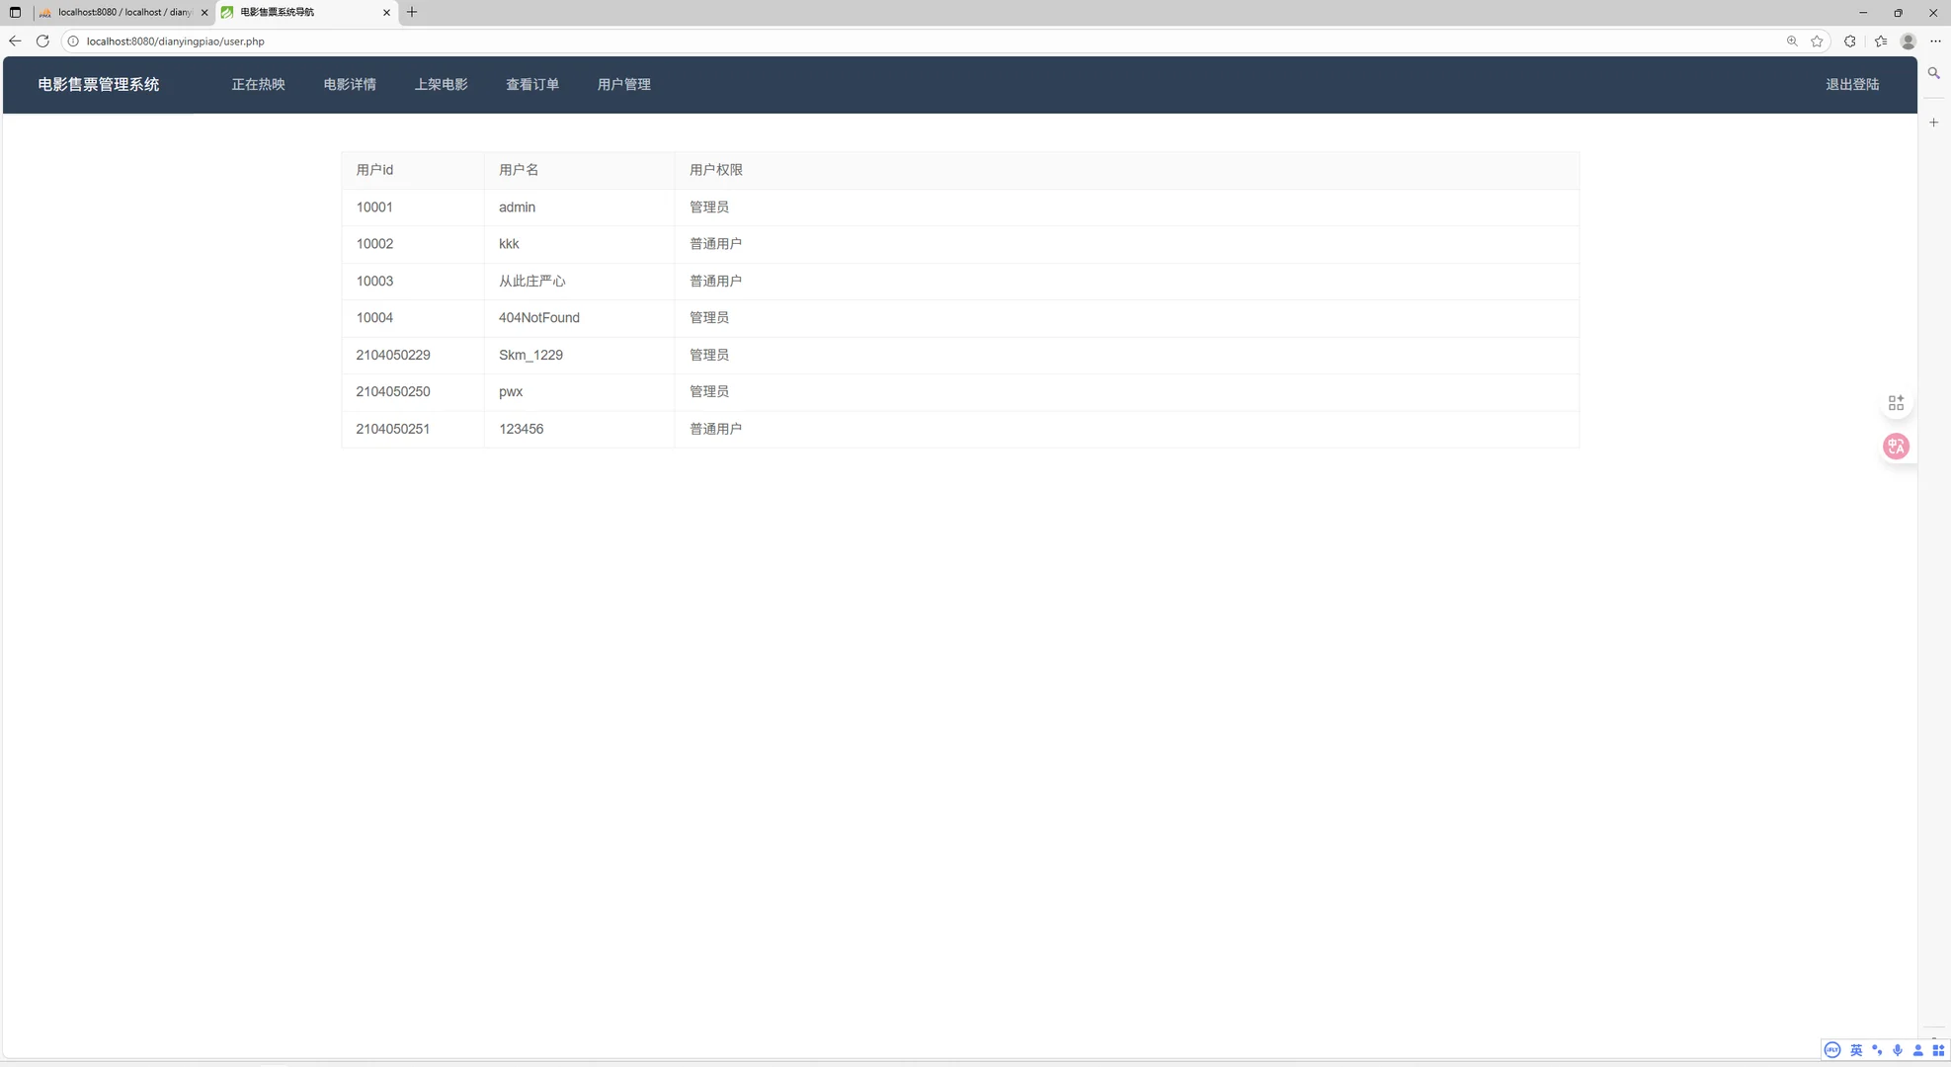
Task: Expand the vertical tabs panel icon
Action: pyautogui.click(x=14, y=13)
